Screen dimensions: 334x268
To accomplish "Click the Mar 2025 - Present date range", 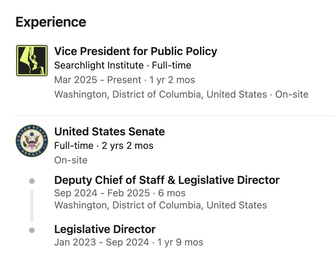I will (97, 80).
